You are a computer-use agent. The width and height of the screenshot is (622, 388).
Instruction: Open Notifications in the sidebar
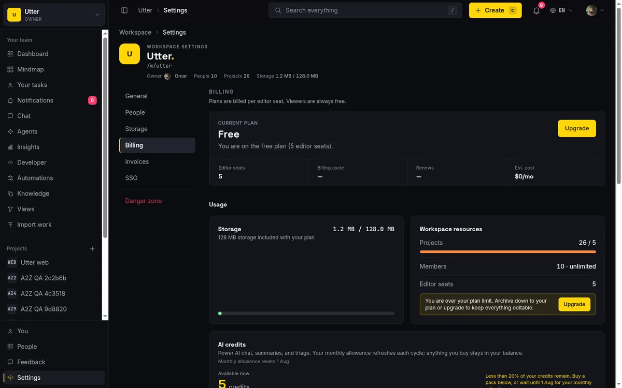(x=52, y=100)
